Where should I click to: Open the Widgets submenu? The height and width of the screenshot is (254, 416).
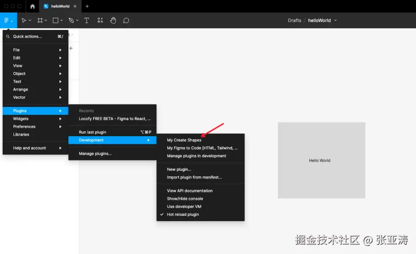[36, 119]
